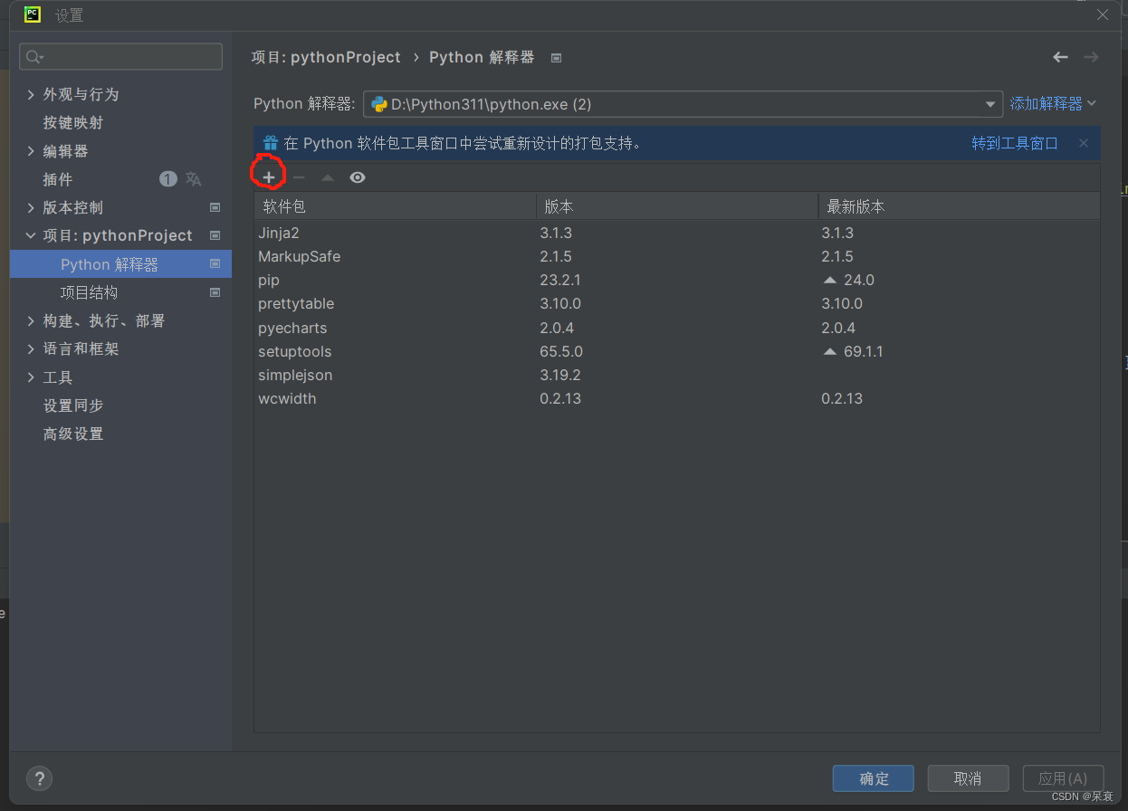
Task: Click the update count badge beside 插件
Action: [x=168, y=179]
